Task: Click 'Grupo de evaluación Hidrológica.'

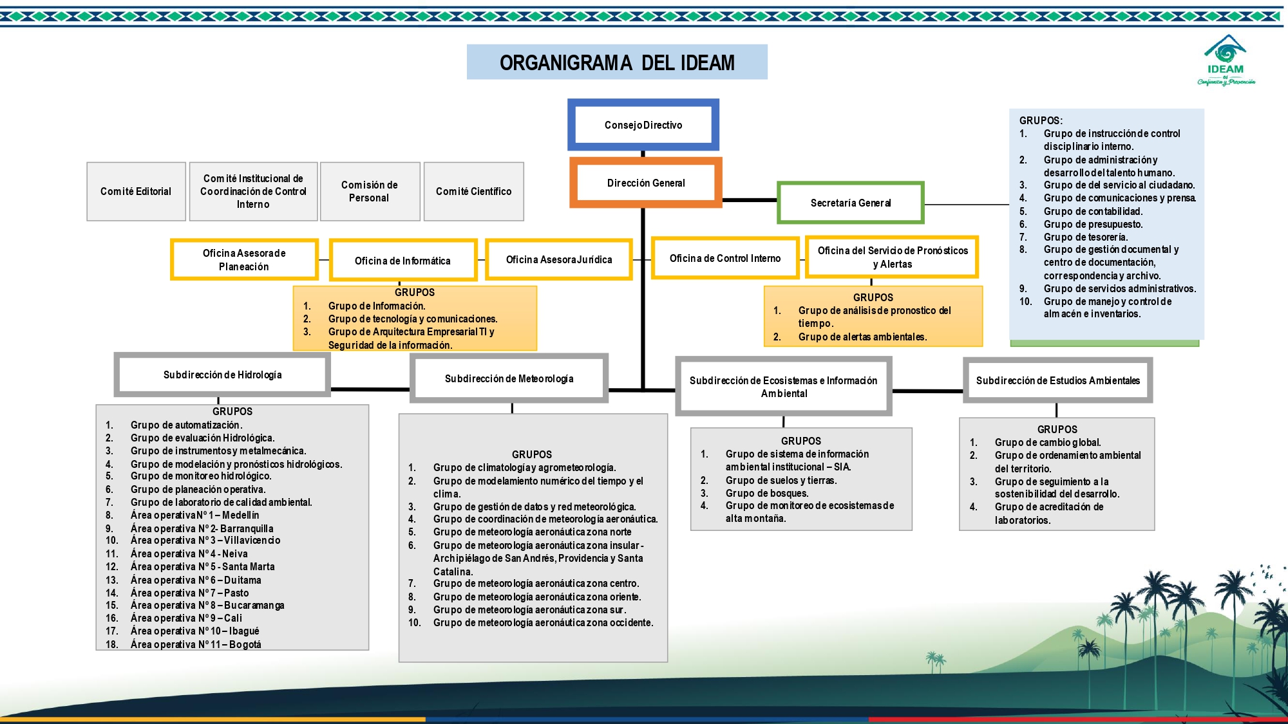Action: (202, 438)
